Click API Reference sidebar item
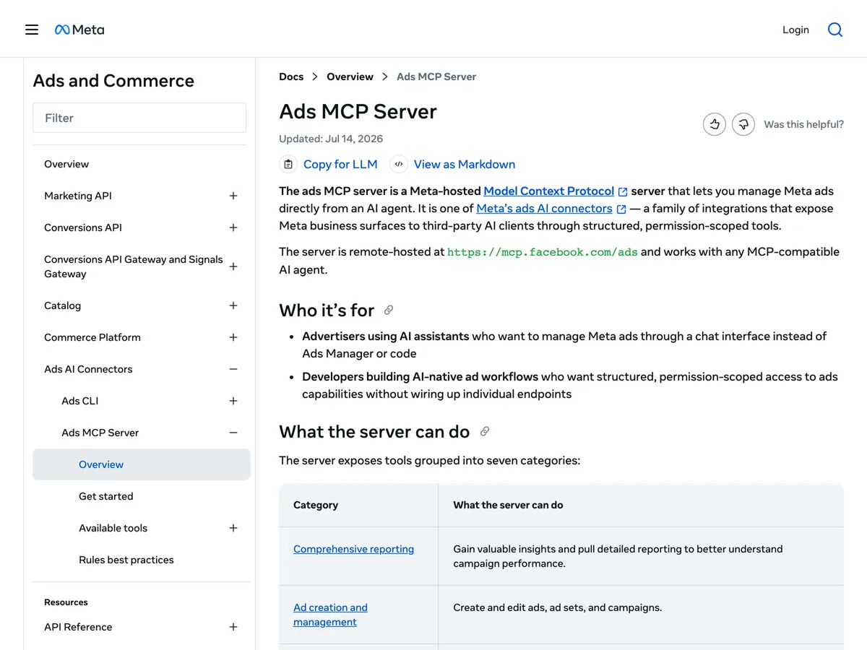Image resolution: width=867 pixels, height=650 pixels. pos(78,627)
